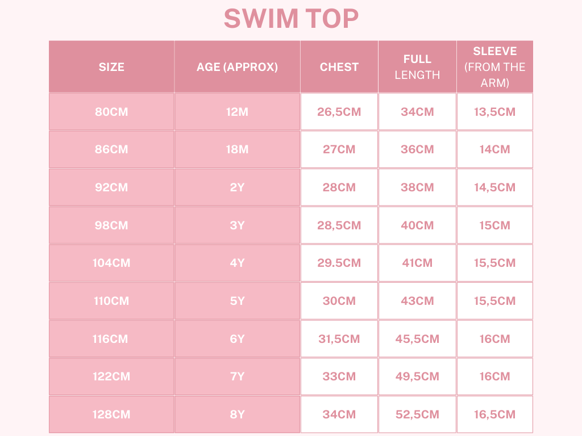Image resolution: width=582 pixels, height=436 pixels.
Task: Select the 52,5CM full length cell
Action: (x=417, y=414)
